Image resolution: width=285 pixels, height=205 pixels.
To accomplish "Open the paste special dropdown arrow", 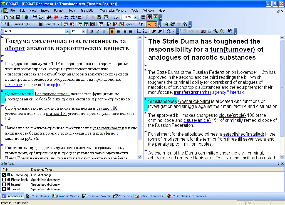I will pos(111,17).
